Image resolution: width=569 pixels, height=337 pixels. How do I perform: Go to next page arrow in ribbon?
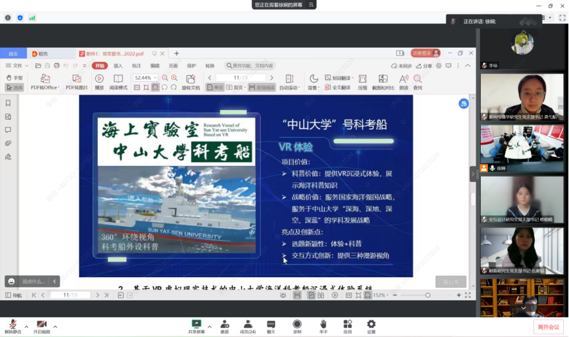(272, 78)
